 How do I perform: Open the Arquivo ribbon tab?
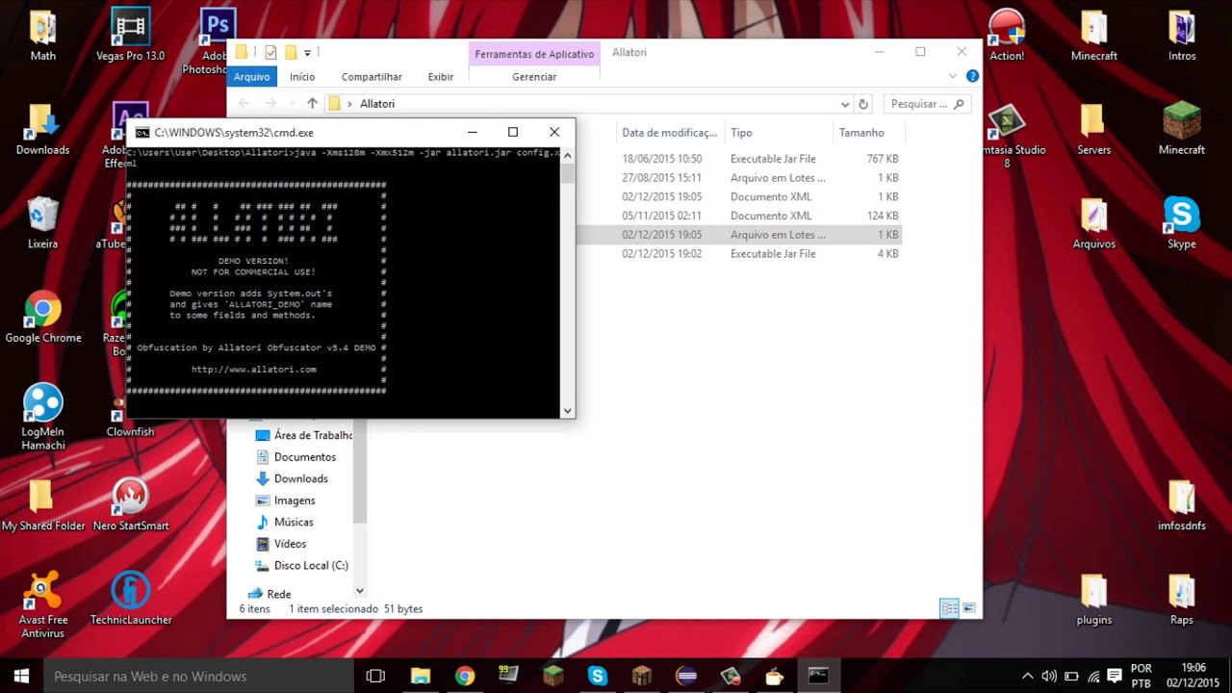(x=251, y=77)
